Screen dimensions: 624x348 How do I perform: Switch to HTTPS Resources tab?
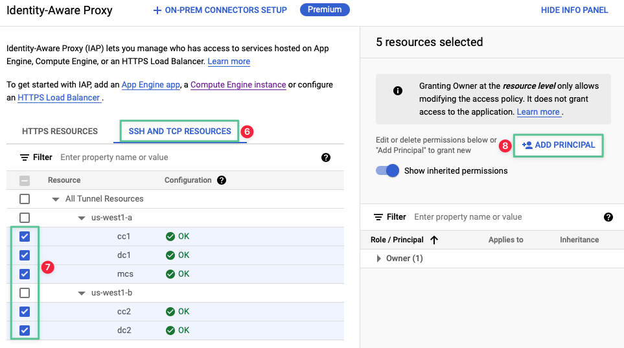[x=60, y=131]
